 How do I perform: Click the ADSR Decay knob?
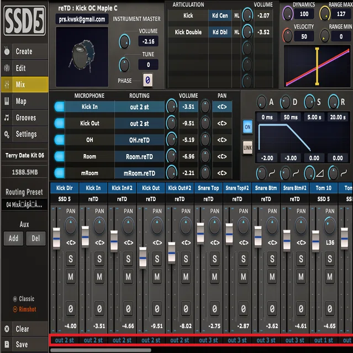pyautogui.click(x=286, y=102)
